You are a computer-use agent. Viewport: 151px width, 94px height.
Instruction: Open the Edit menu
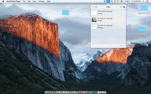click(29, 1)
